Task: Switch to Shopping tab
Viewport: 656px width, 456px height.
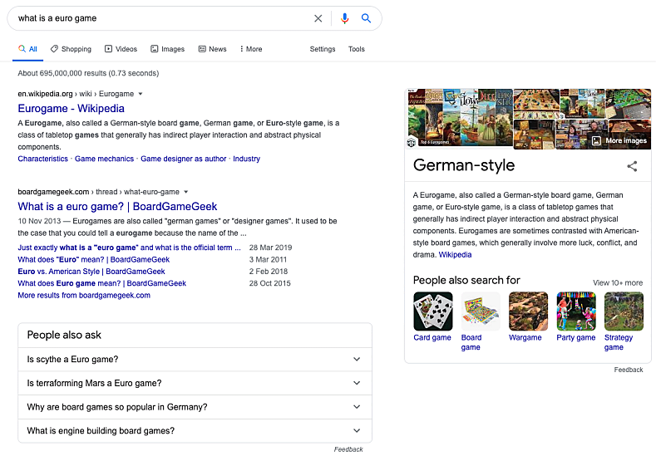Action: 71,49
